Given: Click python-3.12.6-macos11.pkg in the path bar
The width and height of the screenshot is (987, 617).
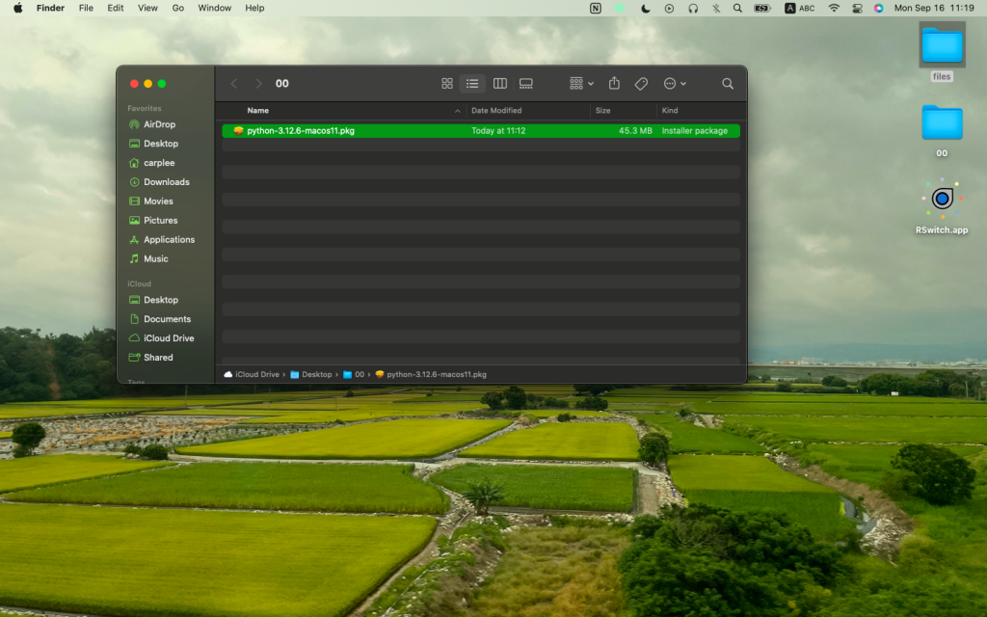Looking at the screenshot, I should pos(431,375).
